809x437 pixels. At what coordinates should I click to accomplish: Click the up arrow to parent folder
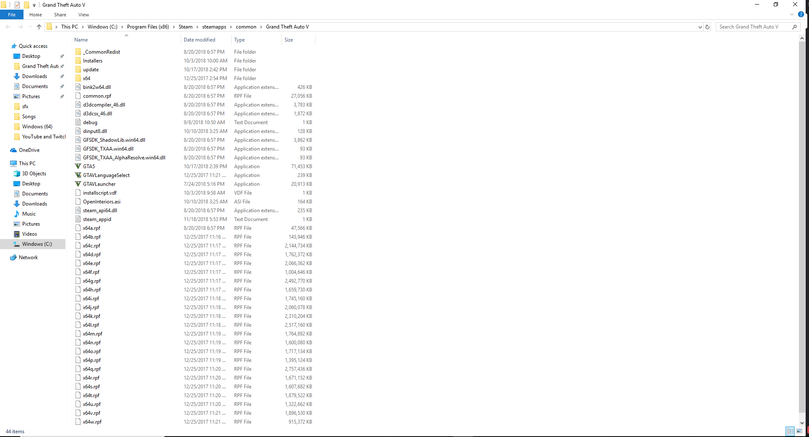39,26
